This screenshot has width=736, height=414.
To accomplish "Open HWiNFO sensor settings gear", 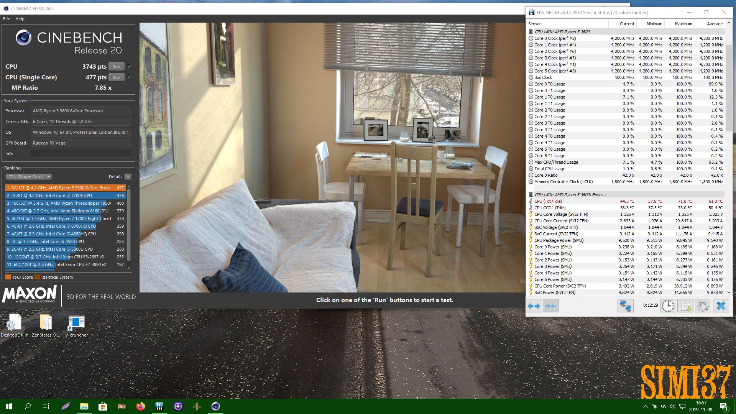I will 703,306.
